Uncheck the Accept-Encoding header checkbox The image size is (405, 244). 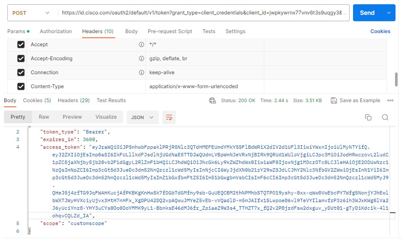coord(21,58)
